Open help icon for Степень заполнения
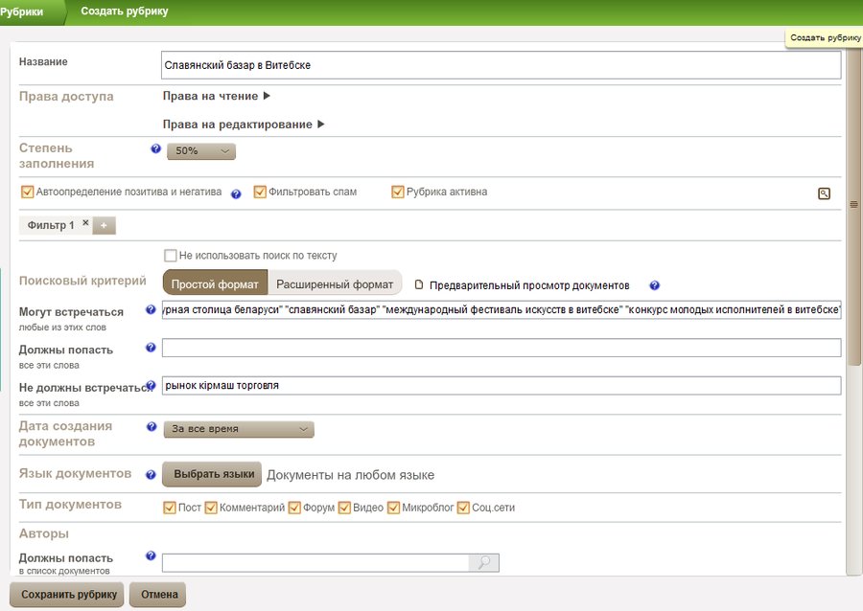The image size is (863, 611). (x=155, y=148)
